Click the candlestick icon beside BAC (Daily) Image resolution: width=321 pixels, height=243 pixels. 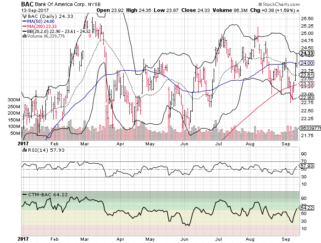coord(24,16)
